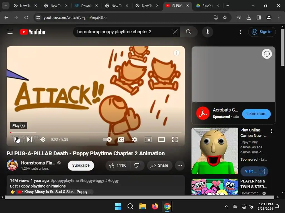285x213 pixels.
Task: Click the horizontal page scrollbar
Action: (139, 197)
